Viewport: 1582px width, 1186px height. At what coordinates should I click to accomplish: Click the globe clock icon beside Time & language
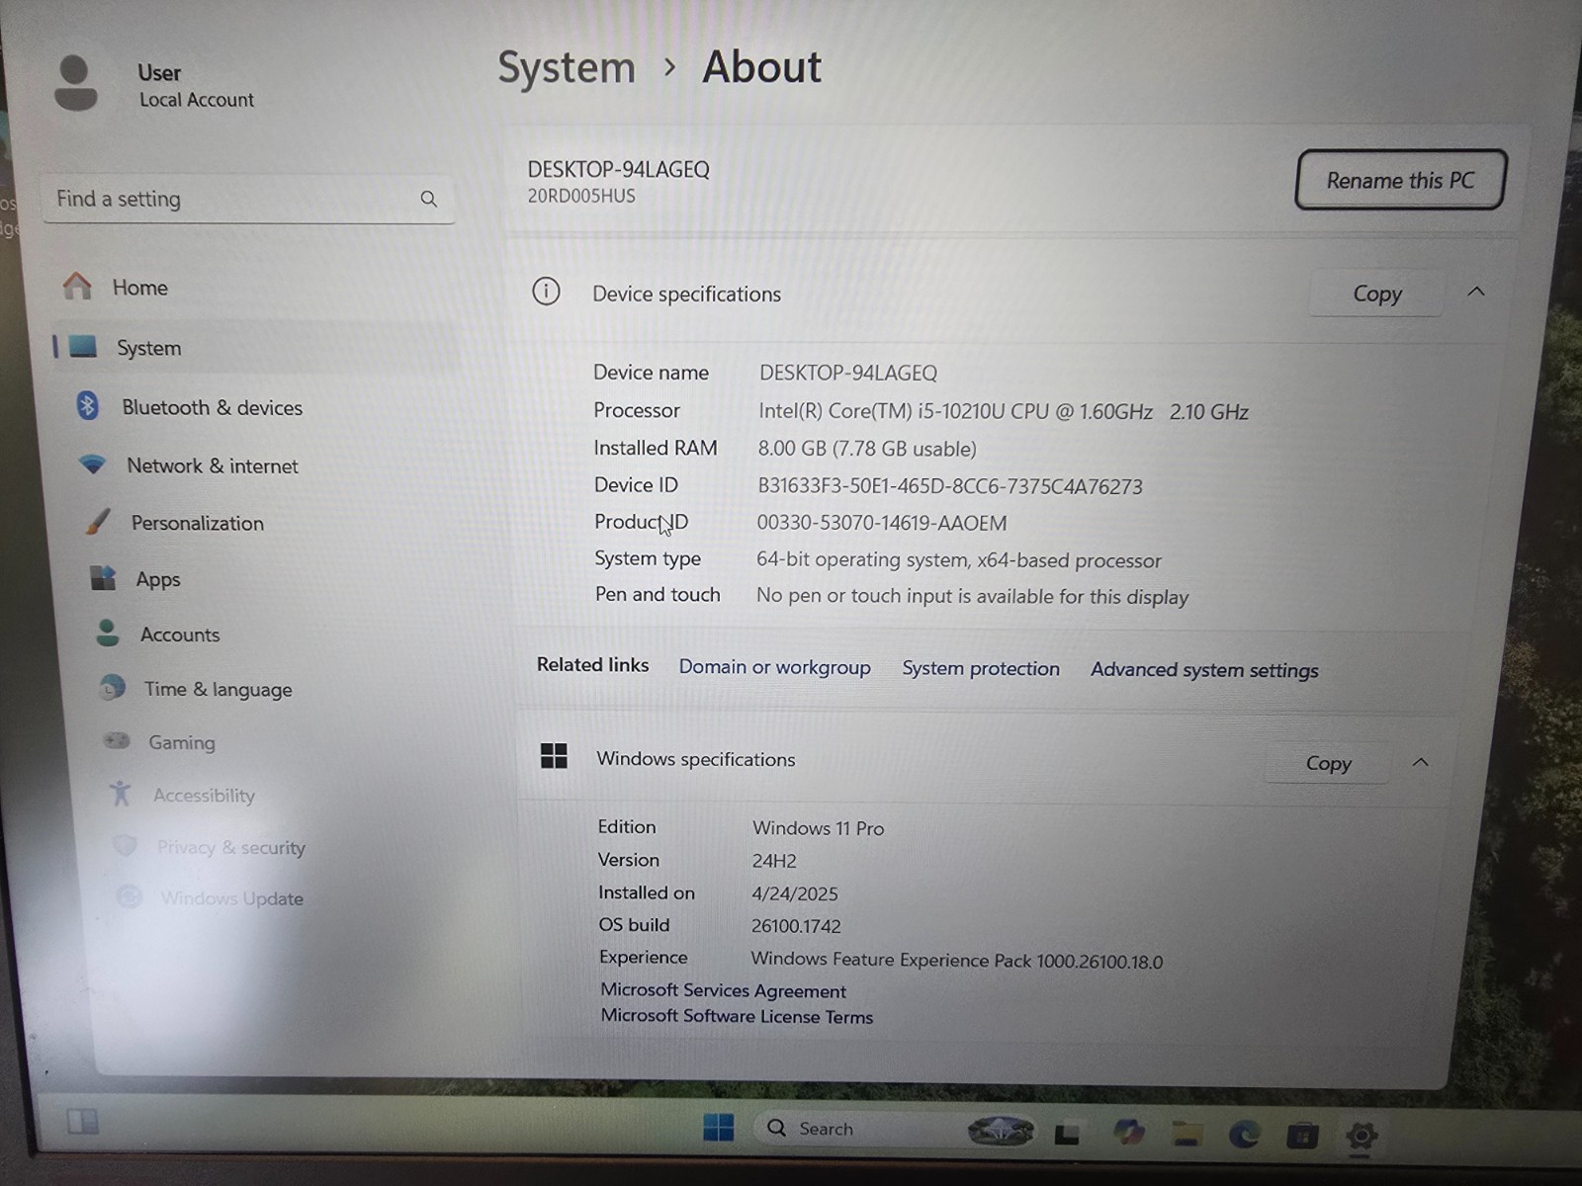(x=113, y=687)
